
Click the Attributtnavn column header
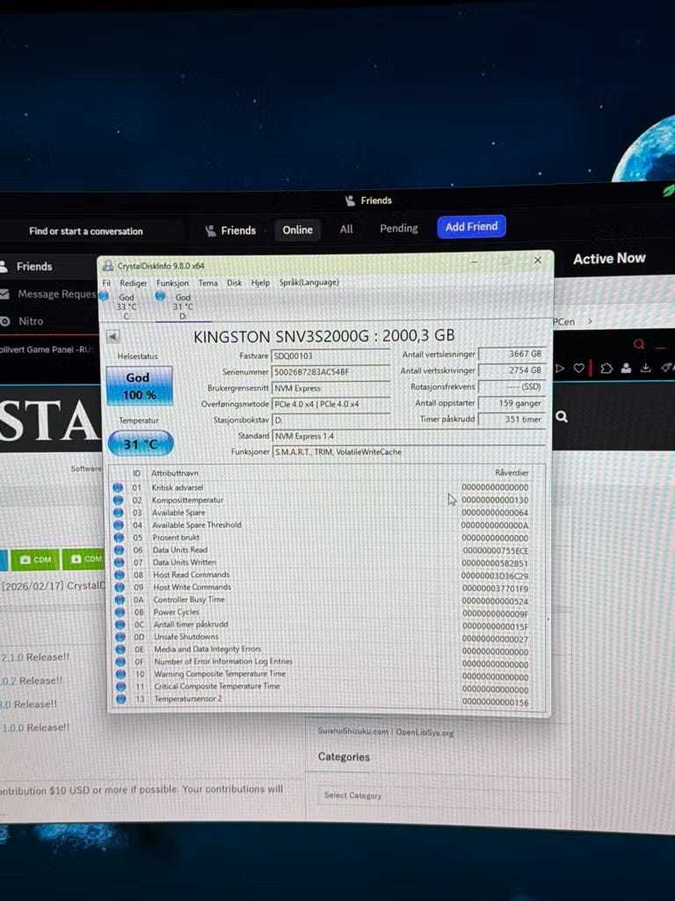(175, 472)
